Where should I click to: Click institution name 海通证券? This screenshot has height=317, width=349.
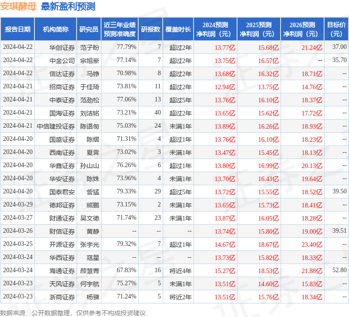pyautogui.click(x=62, y=270)
